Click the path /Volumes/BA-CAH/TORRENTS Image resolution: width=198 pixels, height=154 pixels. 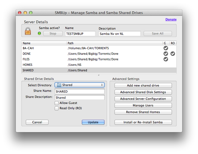pyautogui.click(x=88, y=48)
